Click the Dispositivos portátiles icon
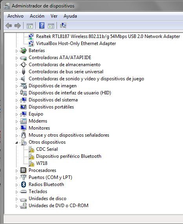The image size is (183, 224). [23, 107]
